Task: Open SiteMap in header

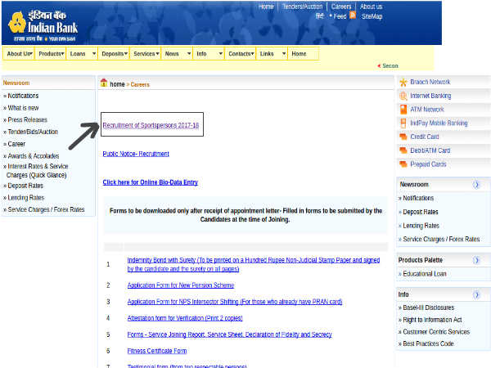Action: point(372,16)
